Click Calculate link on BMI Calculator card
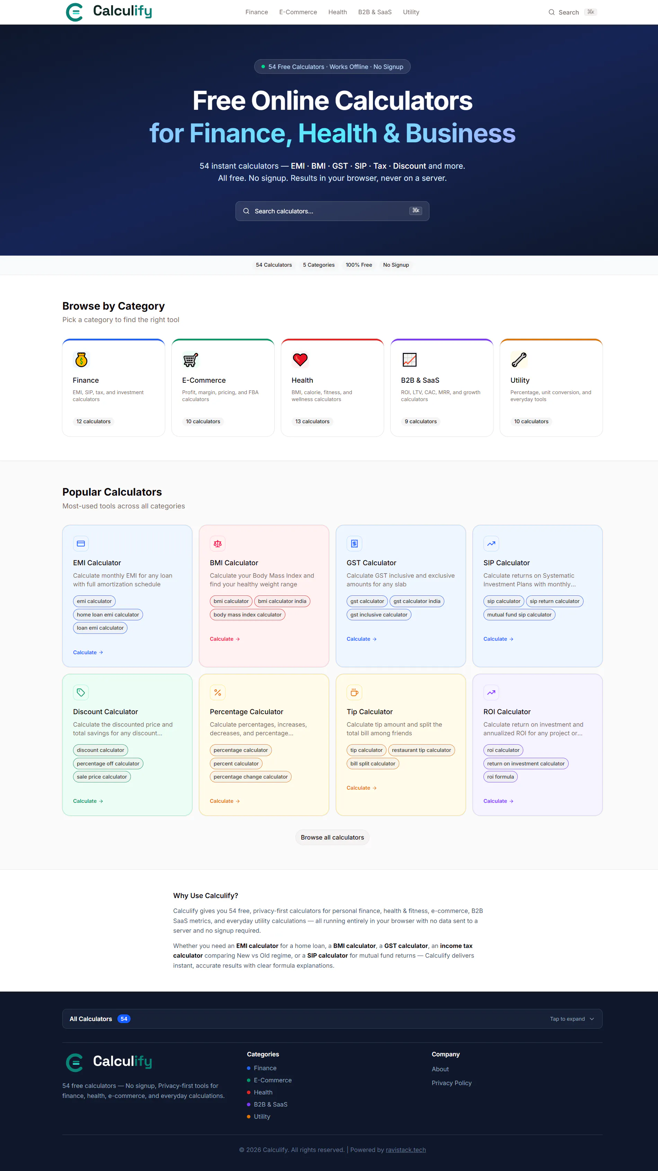The height and width of the screenshot is (1171, 658). click(x=225, y=639)
